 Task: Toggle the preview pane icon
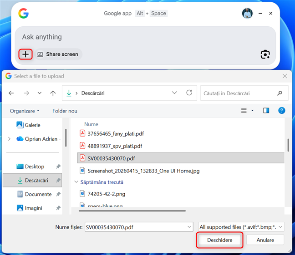click(266, 111)
